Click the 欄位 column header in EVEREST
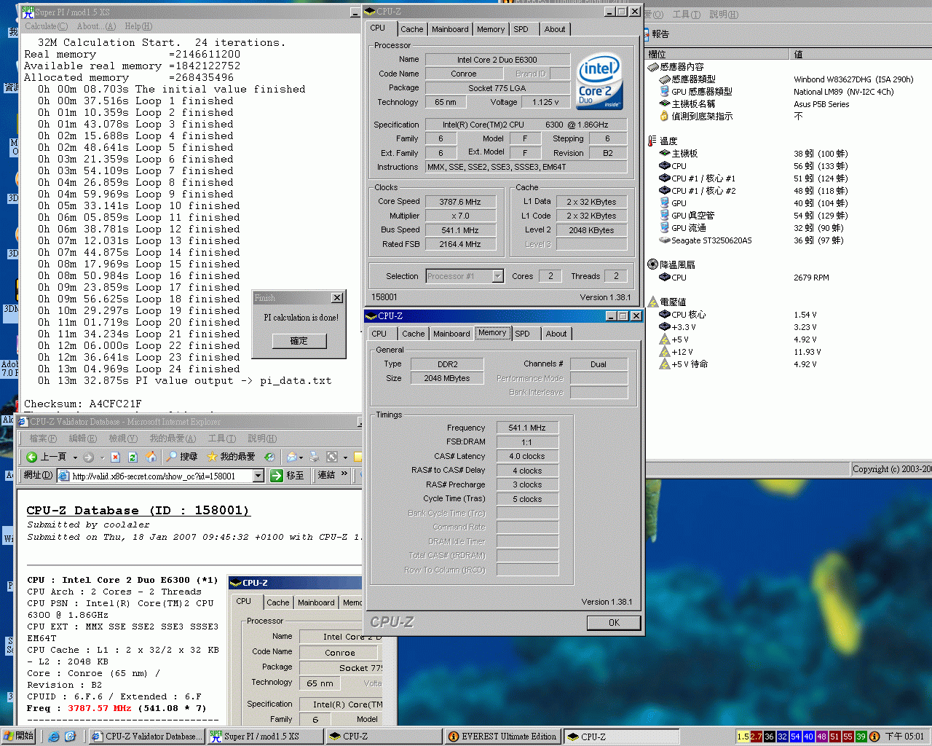The height and width of the screenshot is (746, 932). point(717,55)
